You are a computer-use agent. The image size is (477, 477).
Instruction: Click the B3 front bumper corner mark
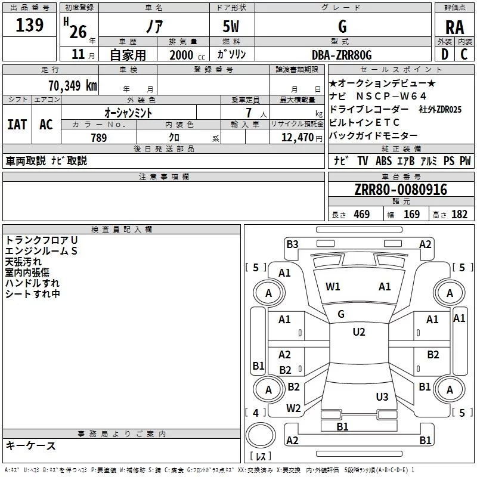292,244
